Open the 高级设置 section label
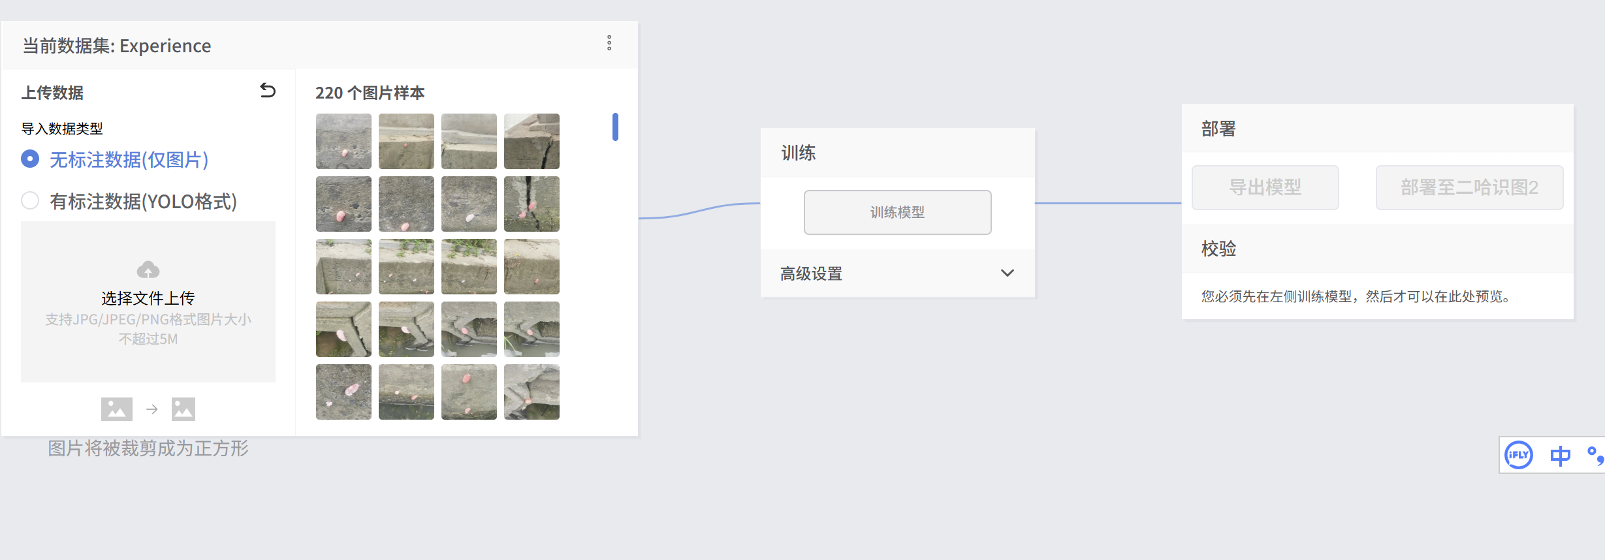 (811, 273)
